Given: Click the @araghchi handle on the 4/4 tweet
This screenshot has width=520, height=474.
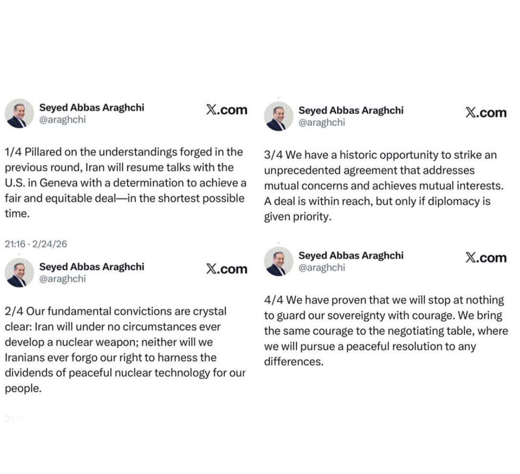Looking at the screenshot, I should (x=322, y=267).
